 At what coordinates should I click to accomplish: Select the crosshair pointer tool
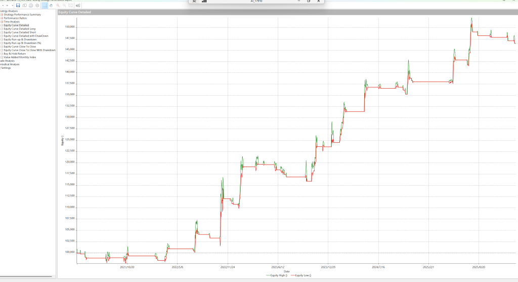point(45,5)
